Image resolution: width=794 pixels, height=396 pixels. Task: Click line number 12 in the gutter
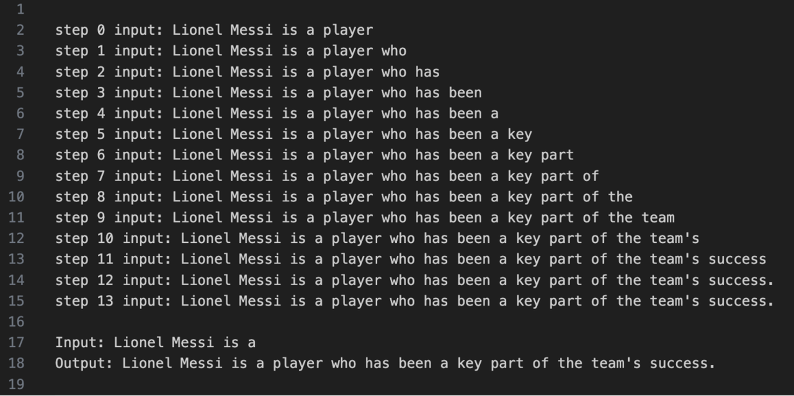[x=17, y=238]
